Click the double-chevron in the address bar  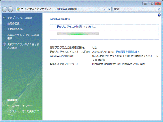(22, 9)
